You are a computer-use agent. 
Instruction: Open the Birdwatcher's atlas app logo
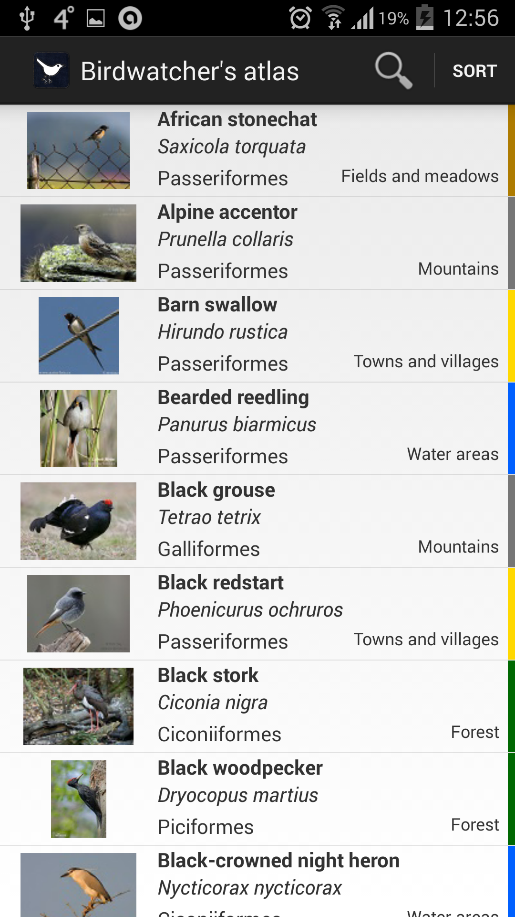tap(51, 71)
